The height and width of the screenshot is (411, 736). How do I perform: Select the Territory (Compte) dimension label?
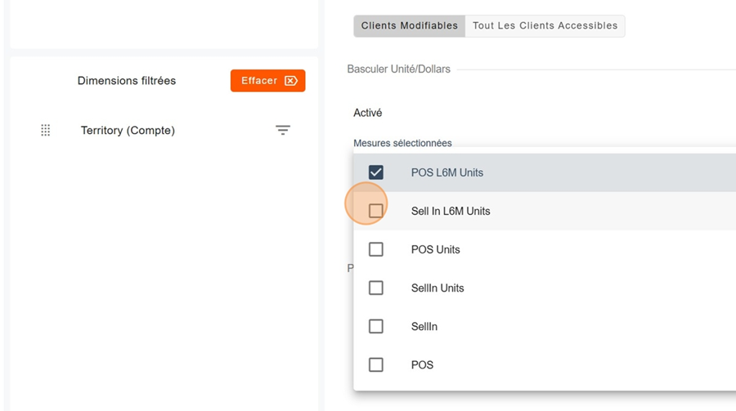point(128,130)
